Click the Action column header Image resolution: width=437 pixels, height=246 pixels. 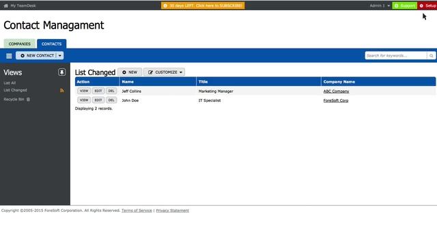(x=97, y=82)
